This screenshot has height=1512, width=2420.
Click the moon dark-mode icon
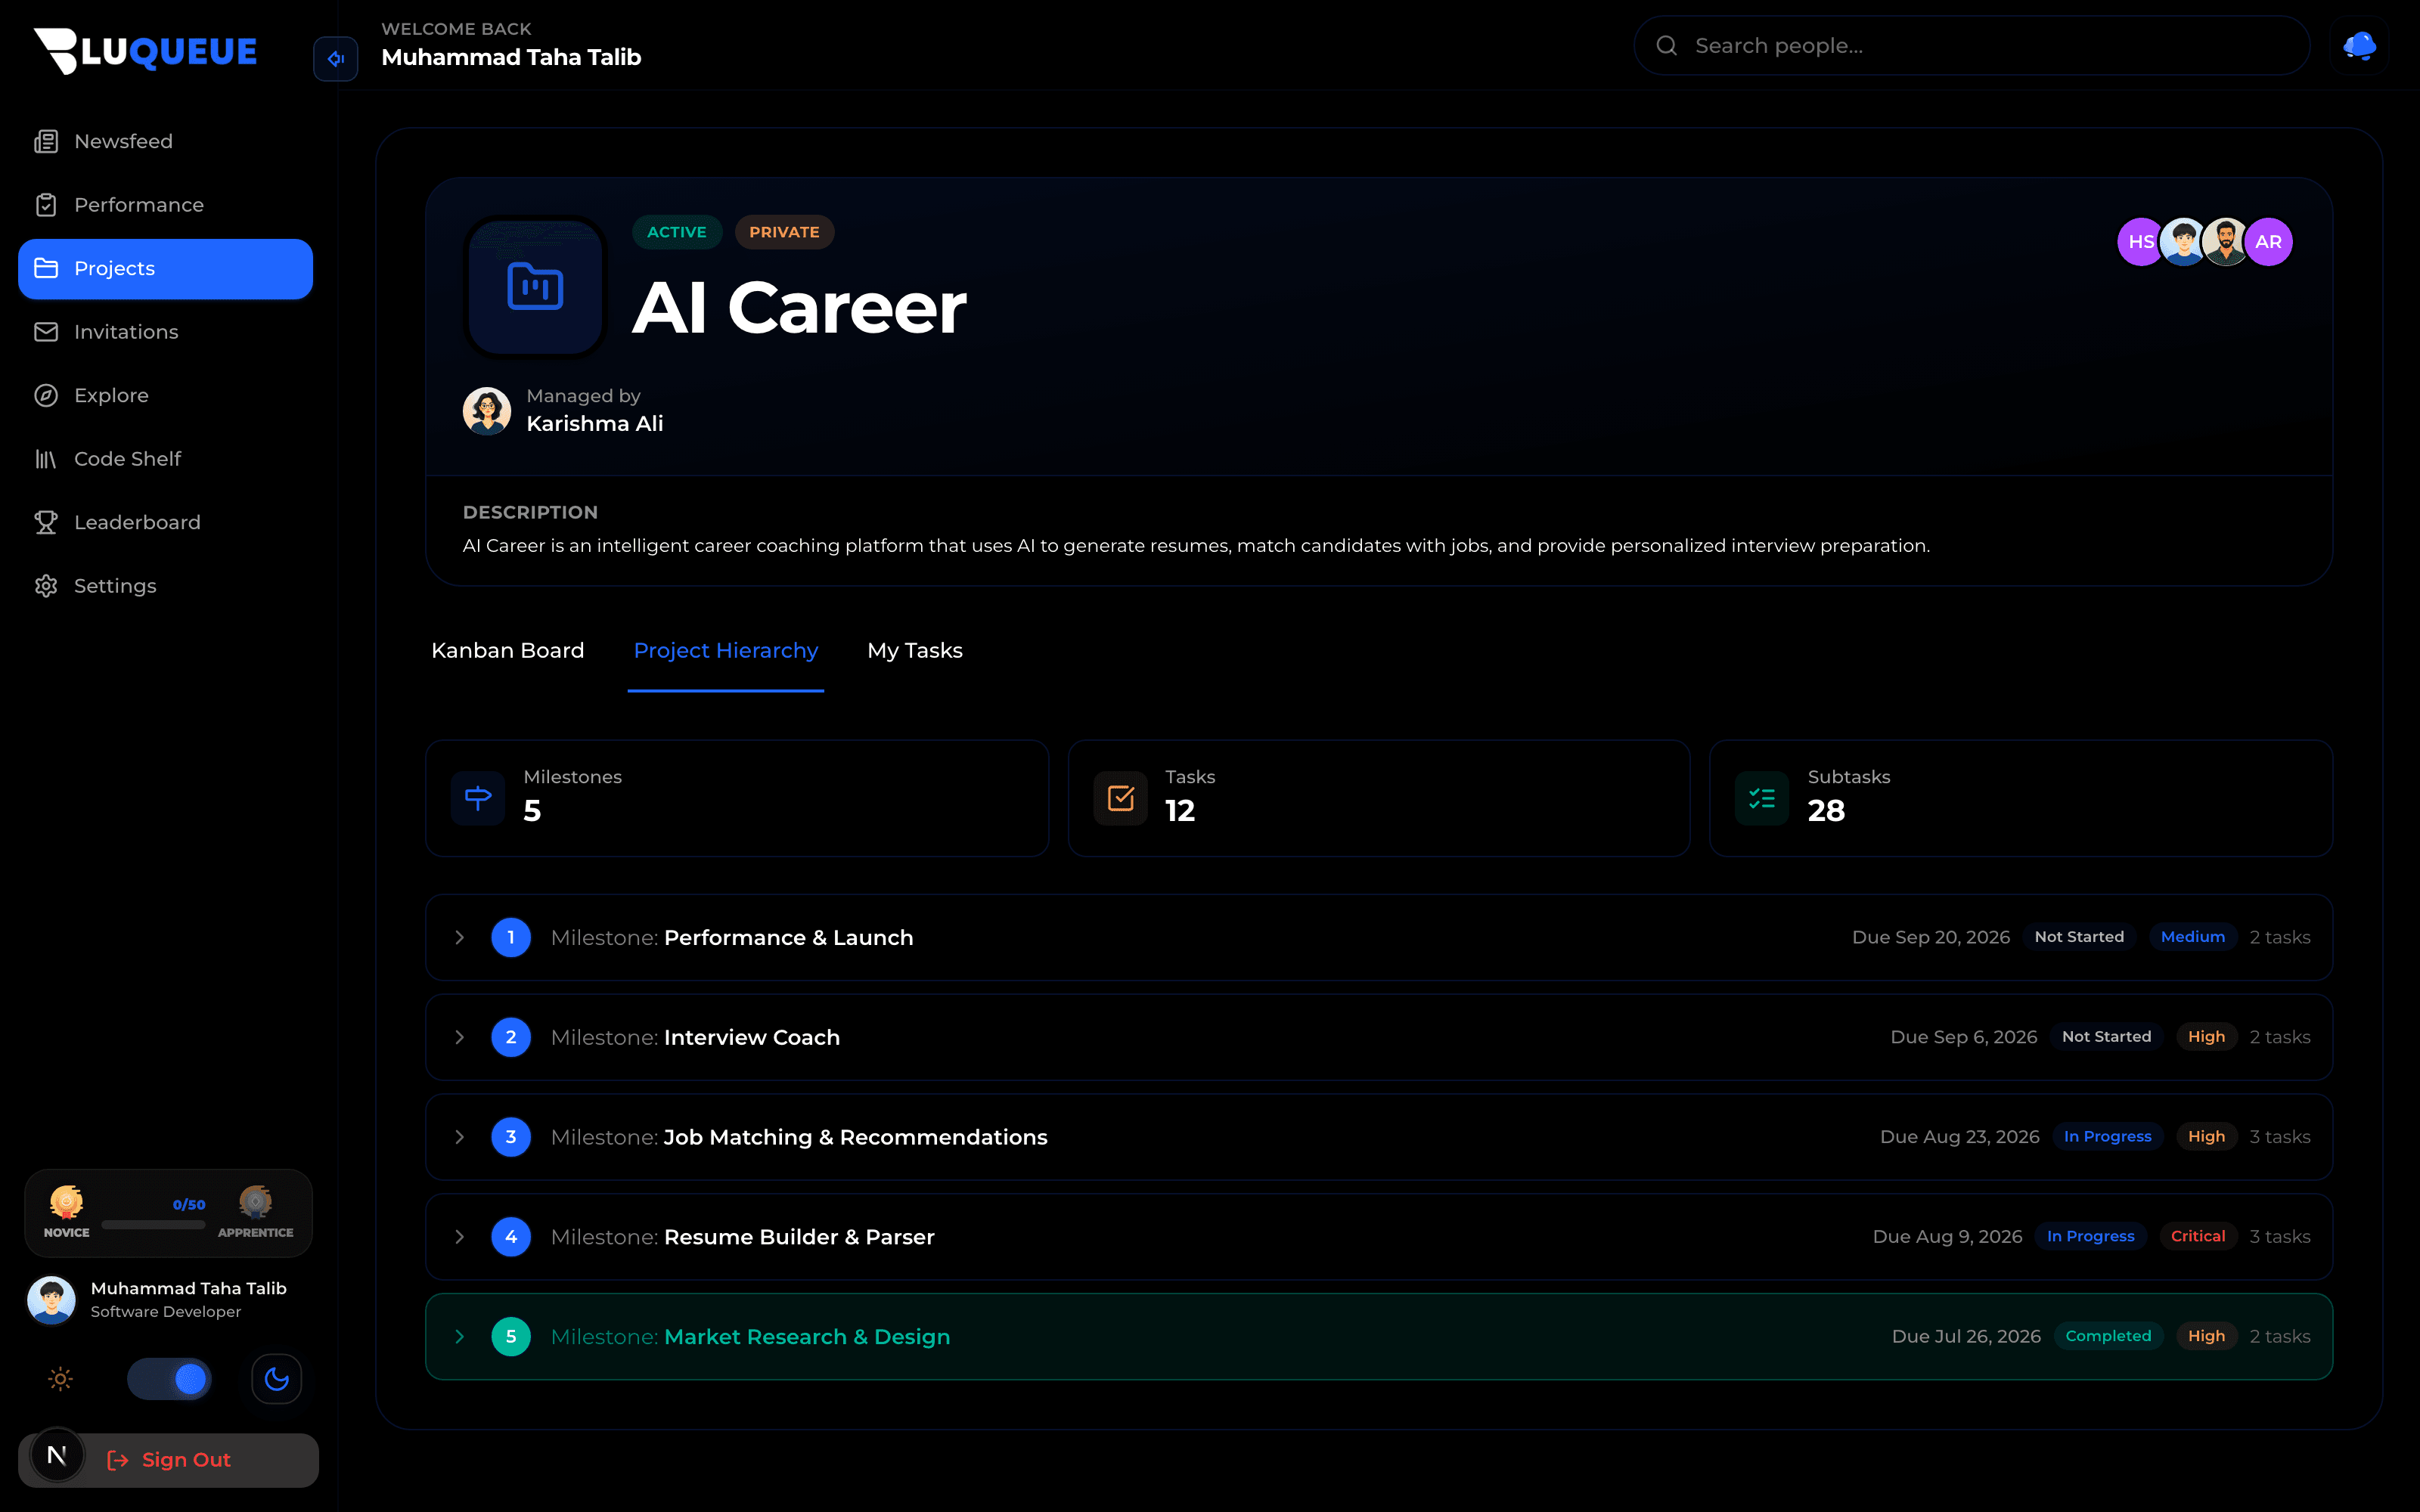277,1379
